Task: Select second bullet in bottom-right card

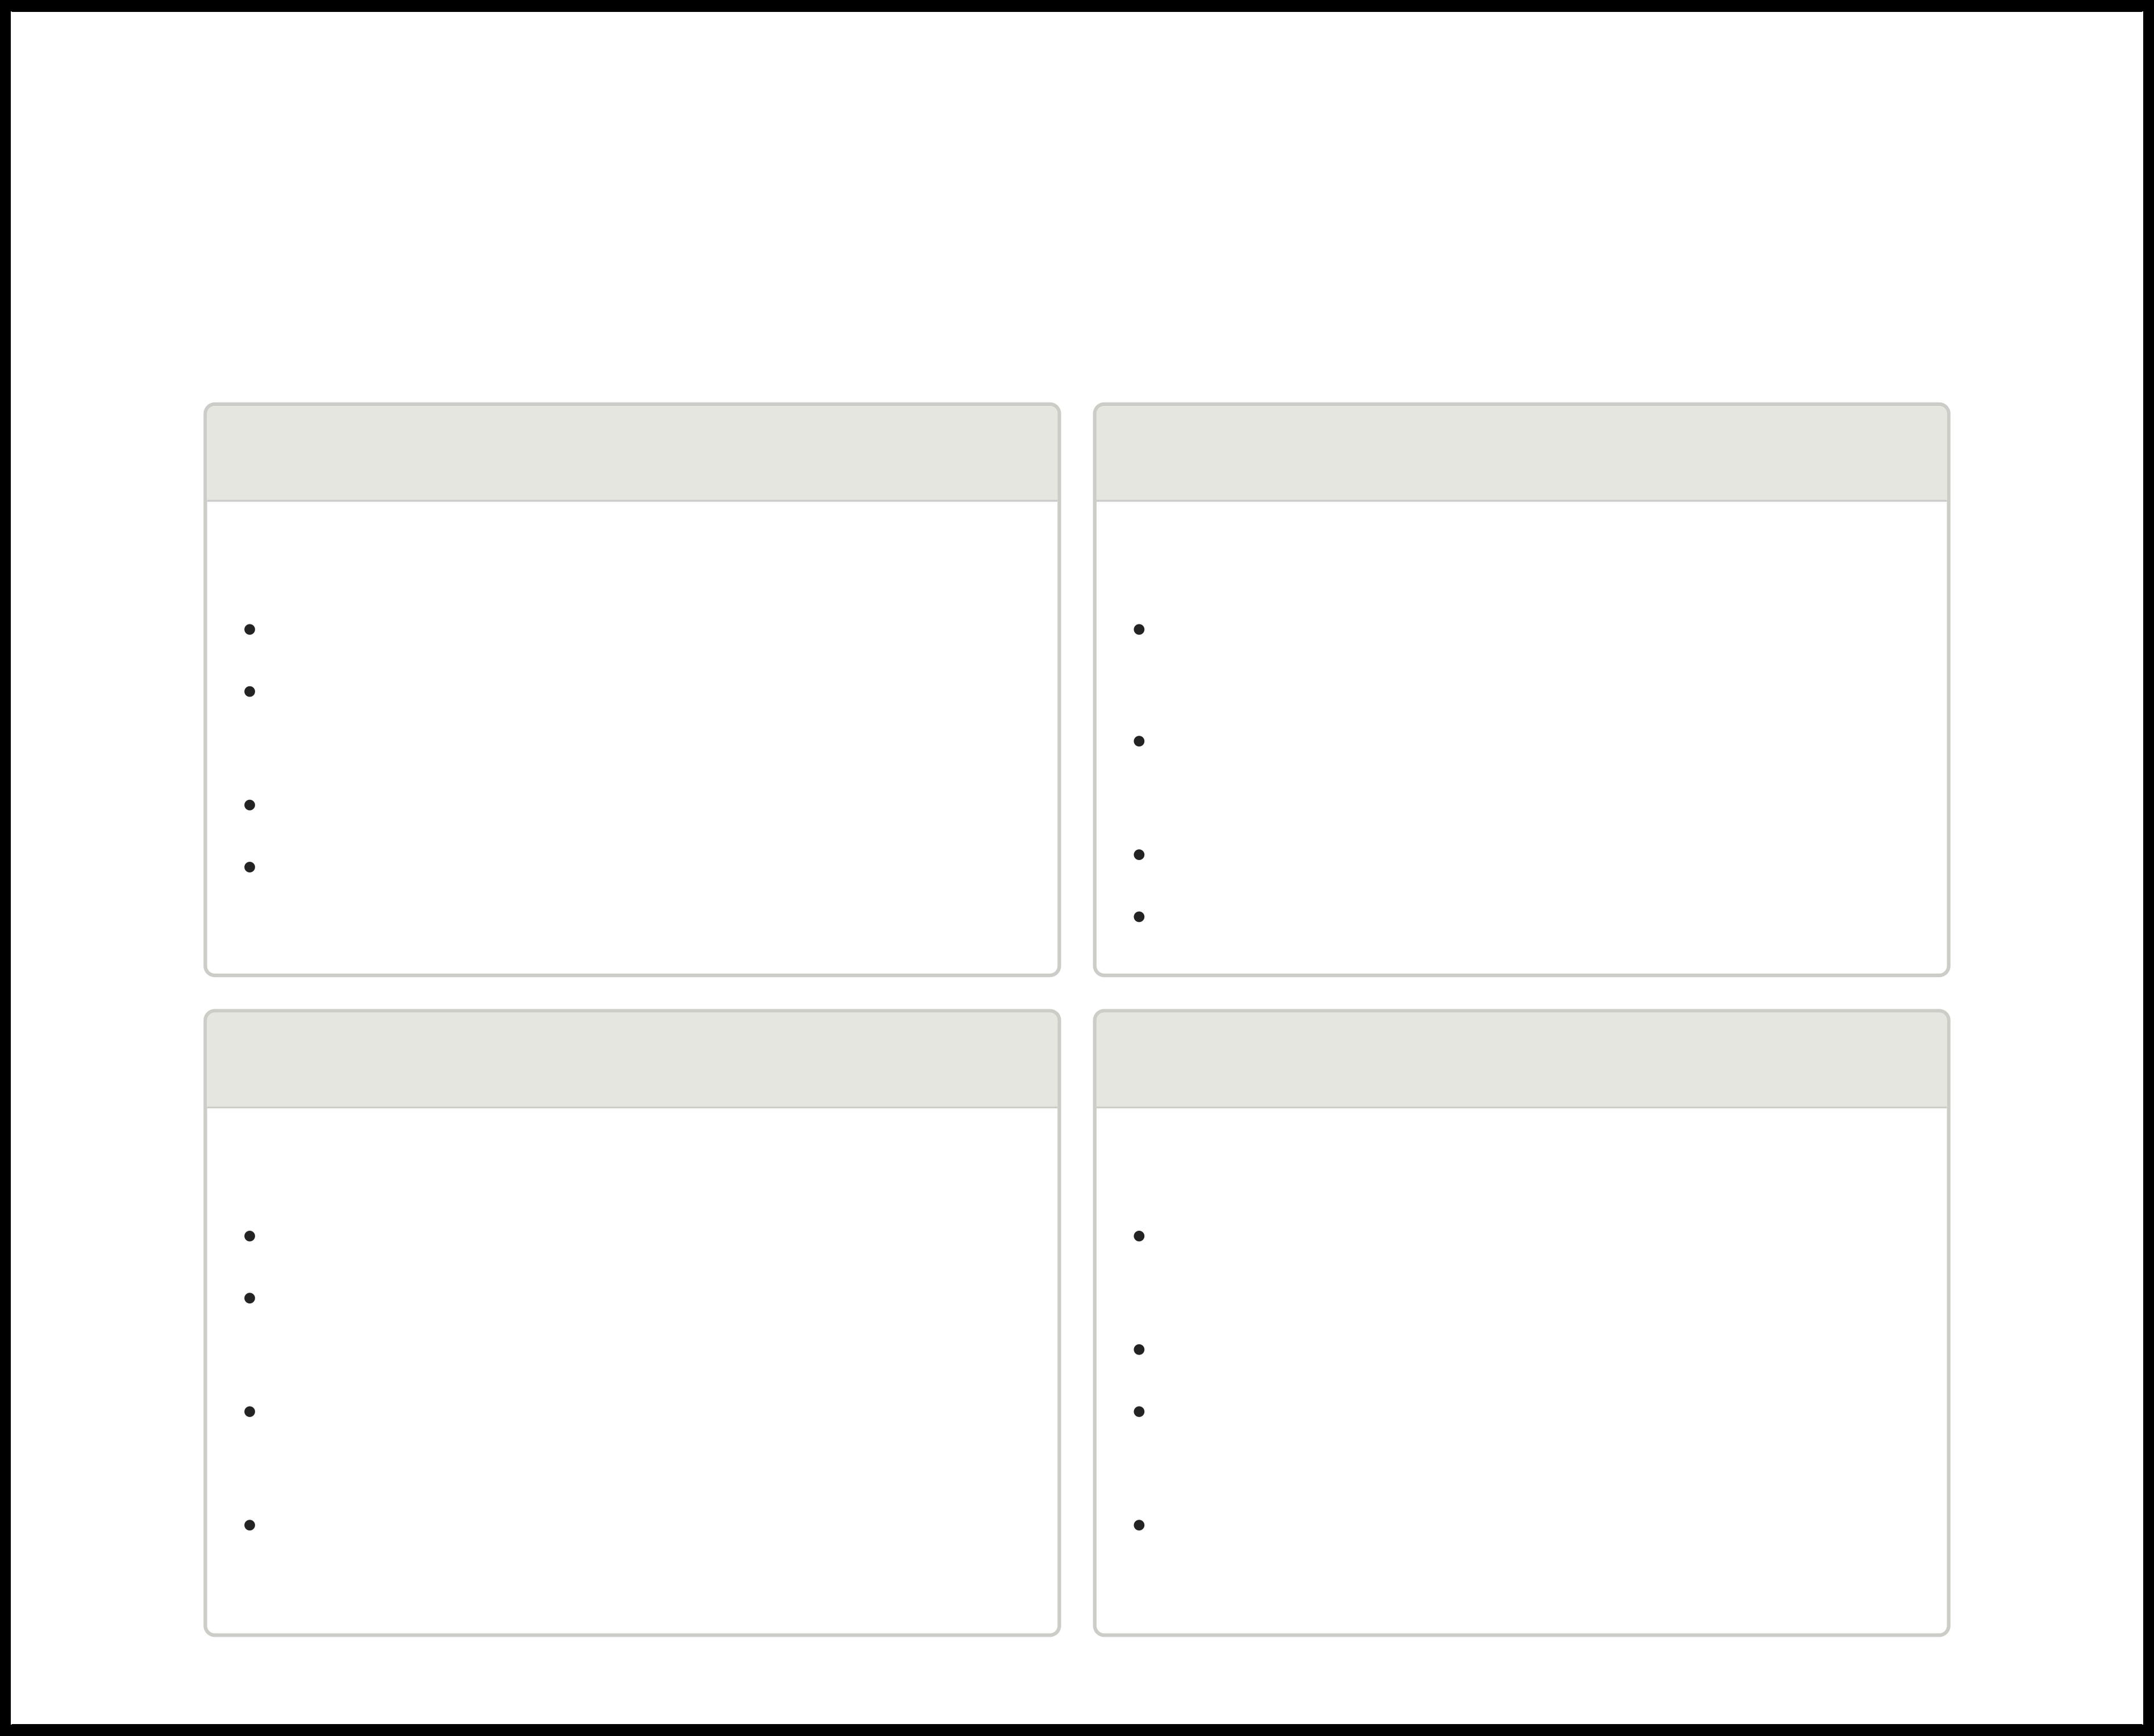Action: (x=1139, y=1350)
